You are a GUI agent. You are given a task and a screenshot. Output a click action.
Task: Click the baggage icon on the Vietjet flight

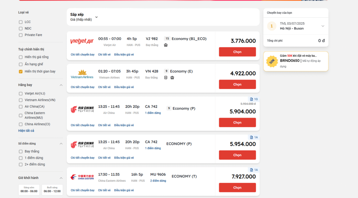pyautogui.click(x=166, y=45)
